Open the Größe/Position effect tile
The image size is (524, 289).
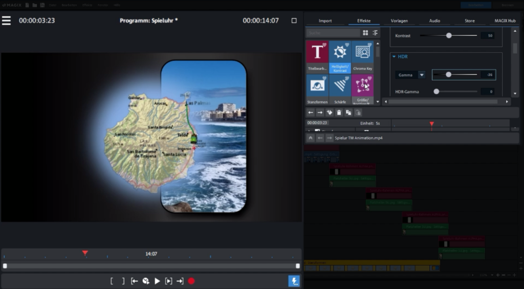click(x=363, y=89)
